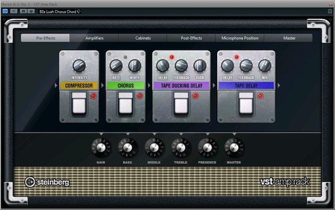The width and height of the screenshot is (335, 210).
Task: Toggle the Compressor pedal footswitch
Action: coord(79,104)
